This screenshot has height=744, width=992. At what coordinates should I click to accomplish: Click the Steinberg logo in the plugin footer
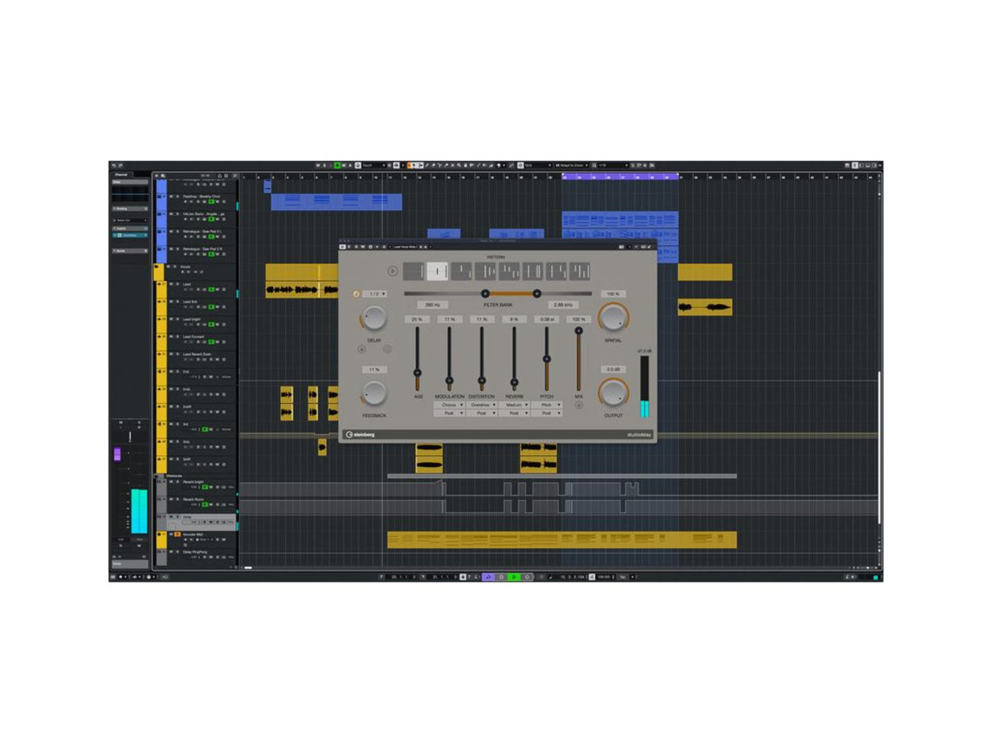click(x=361, y=434)
